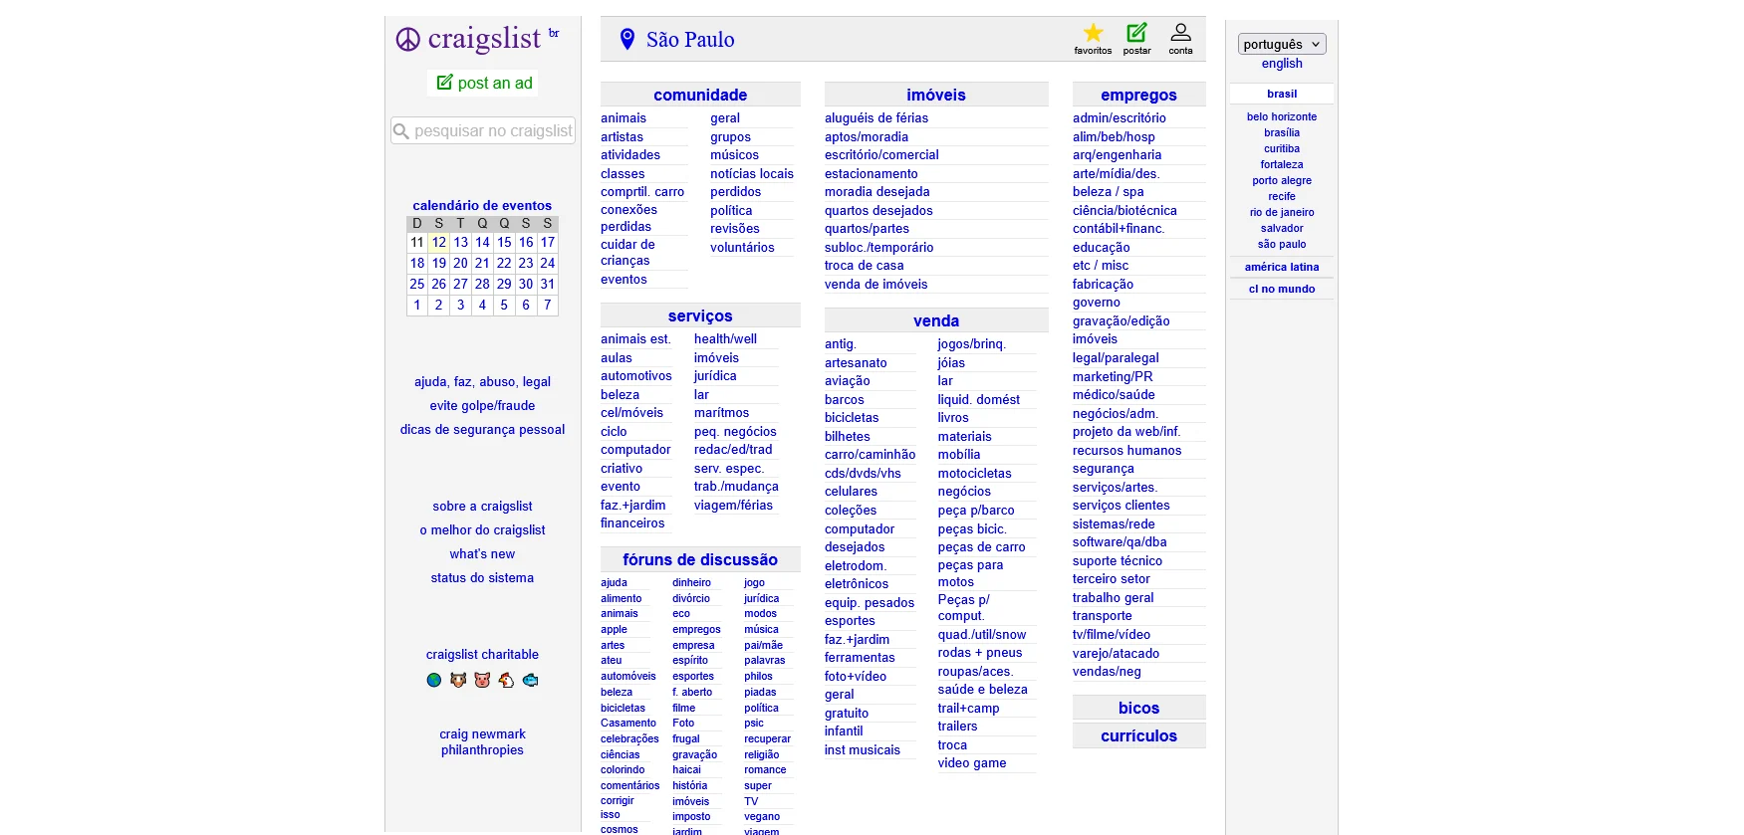Screen dimensions: 1744x835
Task: Open the rio de janeiro city link
Action: [1281, 212]
